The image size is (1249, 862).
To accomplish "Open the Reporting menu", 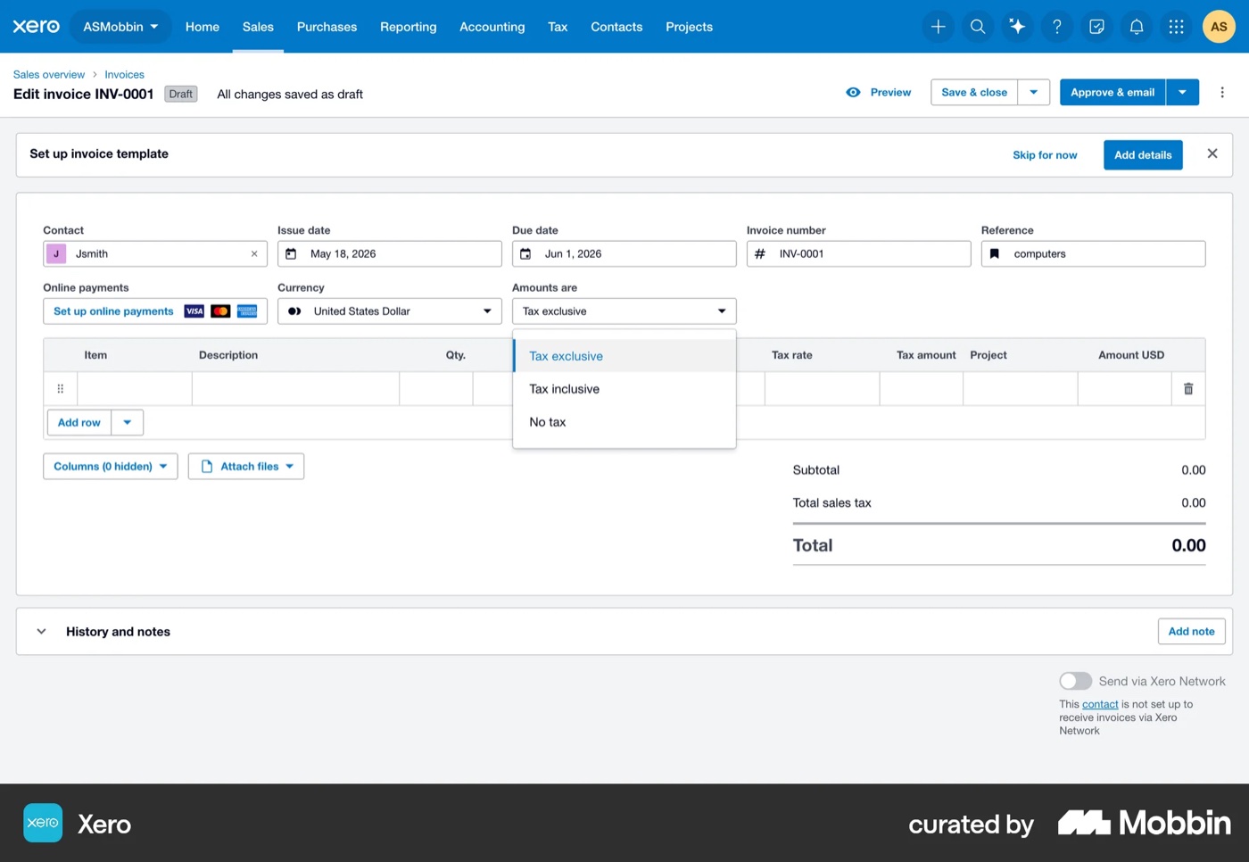I will click(x=409, y=27).
